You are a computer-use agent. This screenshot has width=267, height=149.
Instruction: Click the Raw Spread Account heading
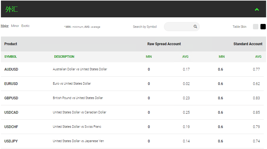(164, 44)
